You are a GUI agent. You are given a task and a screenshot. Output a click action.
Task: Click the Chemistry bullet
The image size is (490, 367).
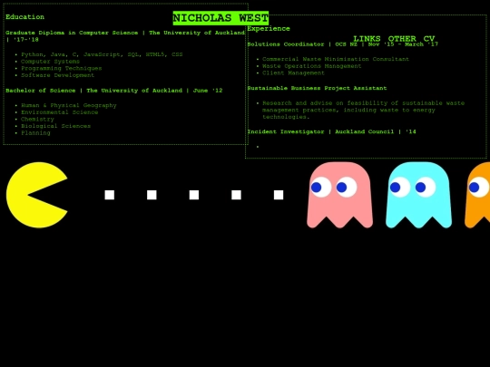tap(37, 119)
